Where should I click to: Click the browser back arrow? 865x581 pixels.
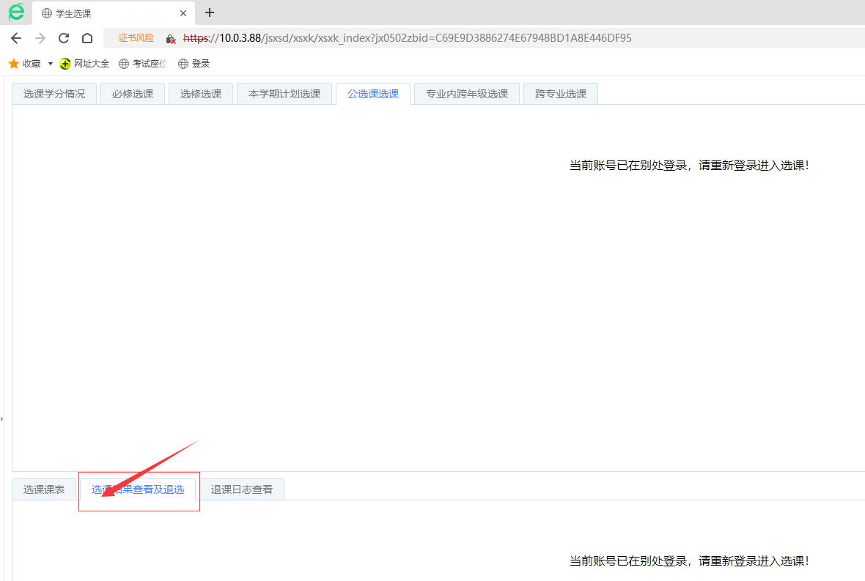pyautogui.click(x=16, y=38)
